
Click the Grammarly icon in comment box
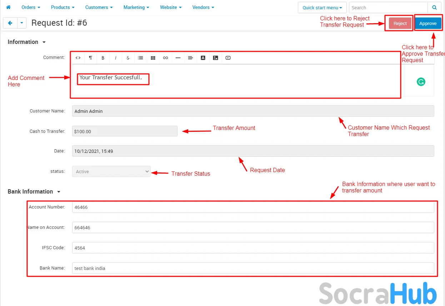[421, 82]
